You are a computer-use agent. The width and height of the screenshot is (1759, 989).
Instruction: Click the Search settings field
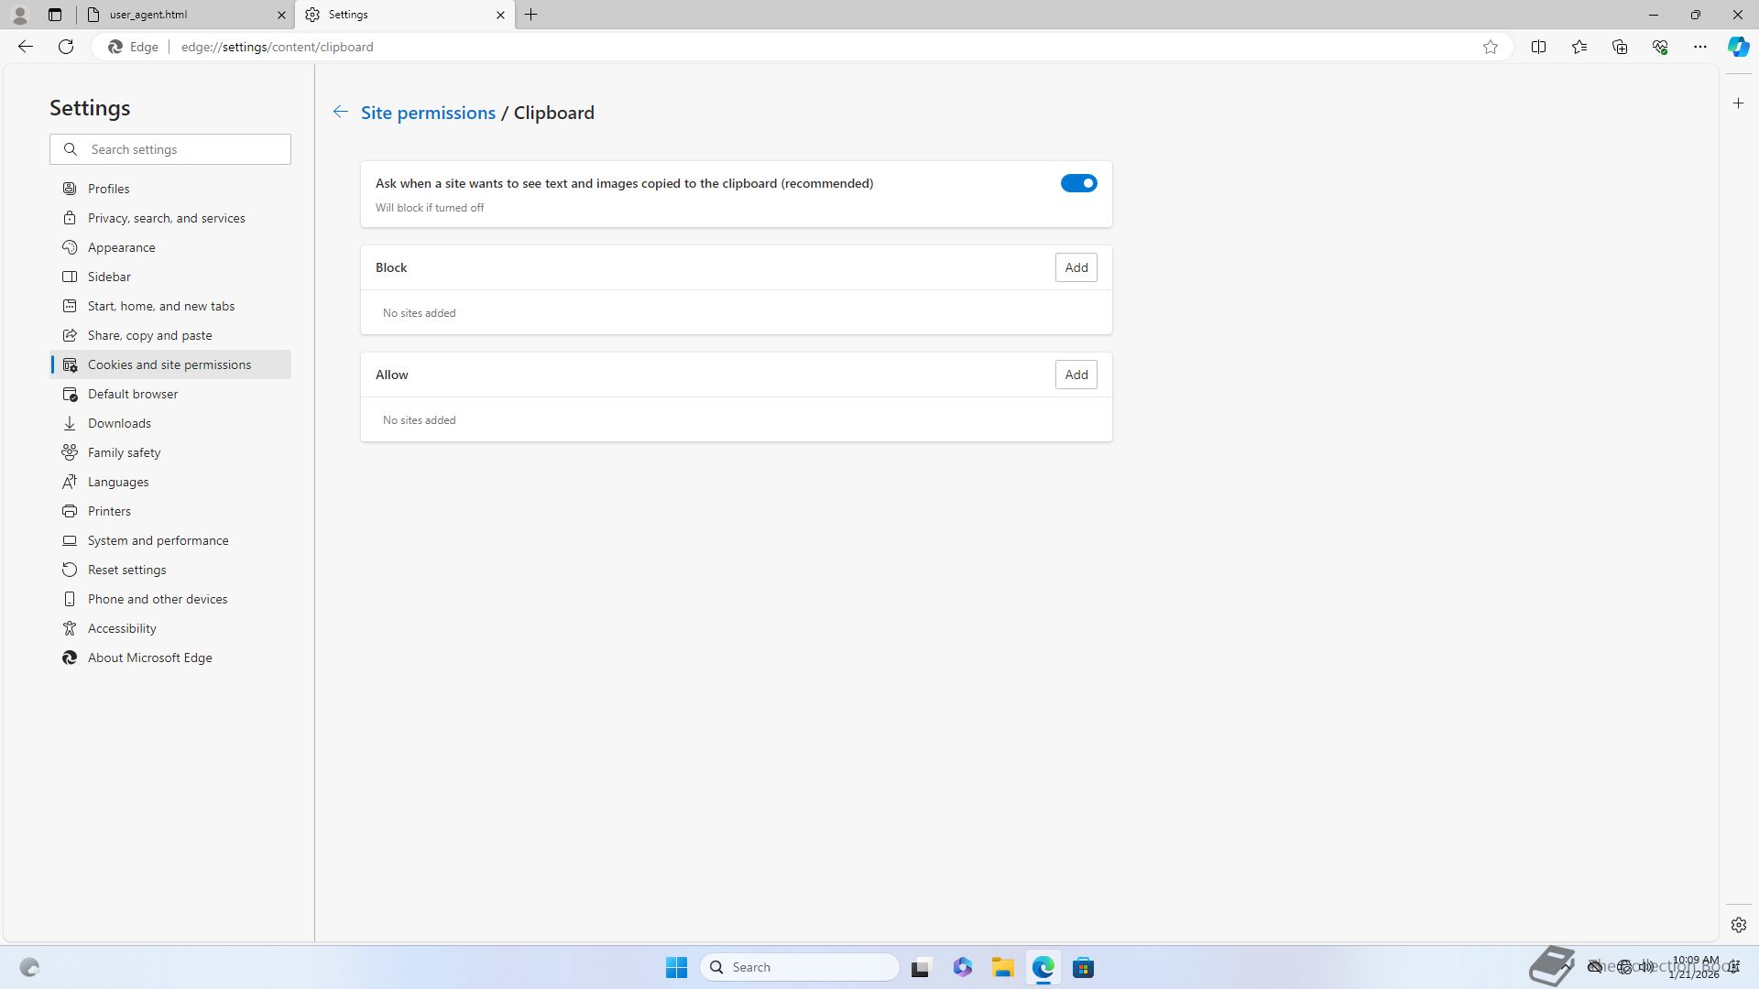click(x=183, y=149)
